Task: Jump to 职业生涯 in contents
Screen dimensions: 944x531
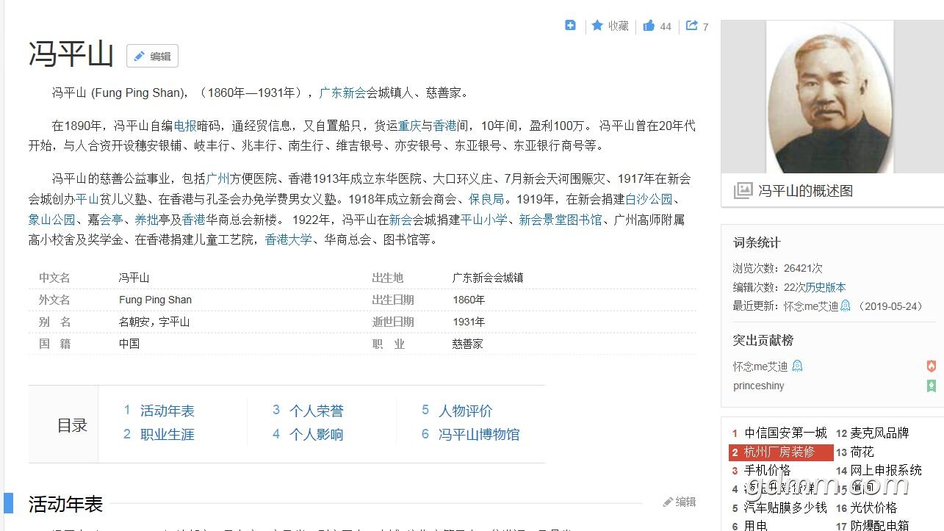Action: click(167, 434)
